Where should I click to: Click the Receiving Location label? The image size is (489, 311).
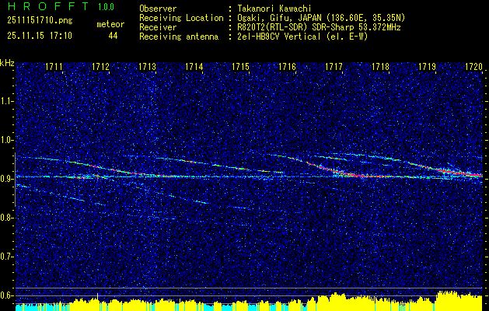(x=181, y=18)
